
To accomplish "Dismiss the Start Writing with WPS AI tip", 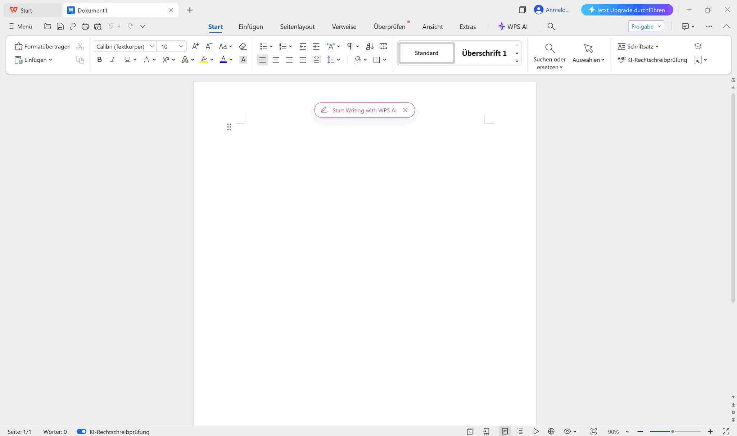I will [405, 110].
